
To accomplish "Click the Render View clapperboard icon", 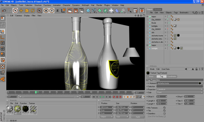I will tap(70, 10).
